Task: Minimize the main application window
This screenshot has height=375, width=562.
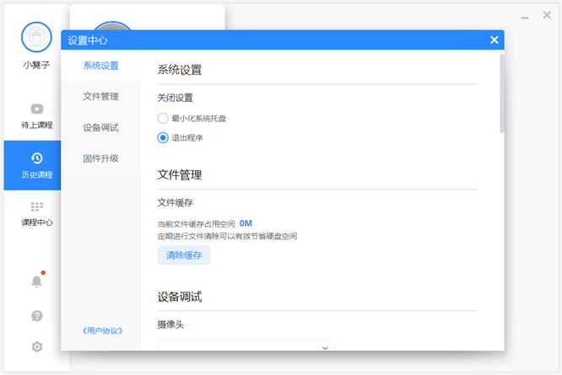Action: [x=525, y=17]
